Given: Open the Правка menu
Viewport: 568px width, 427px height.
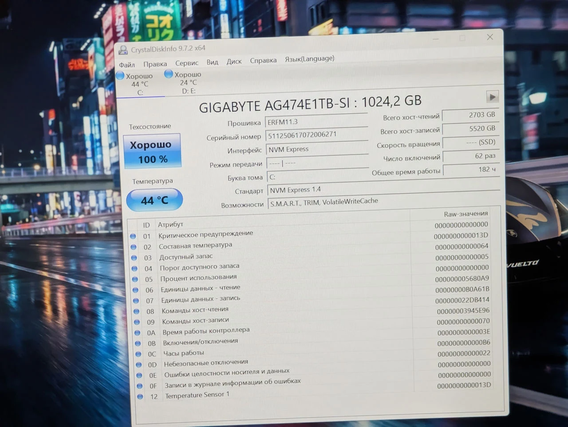Looking at the screenshot, I should [155, 64].
